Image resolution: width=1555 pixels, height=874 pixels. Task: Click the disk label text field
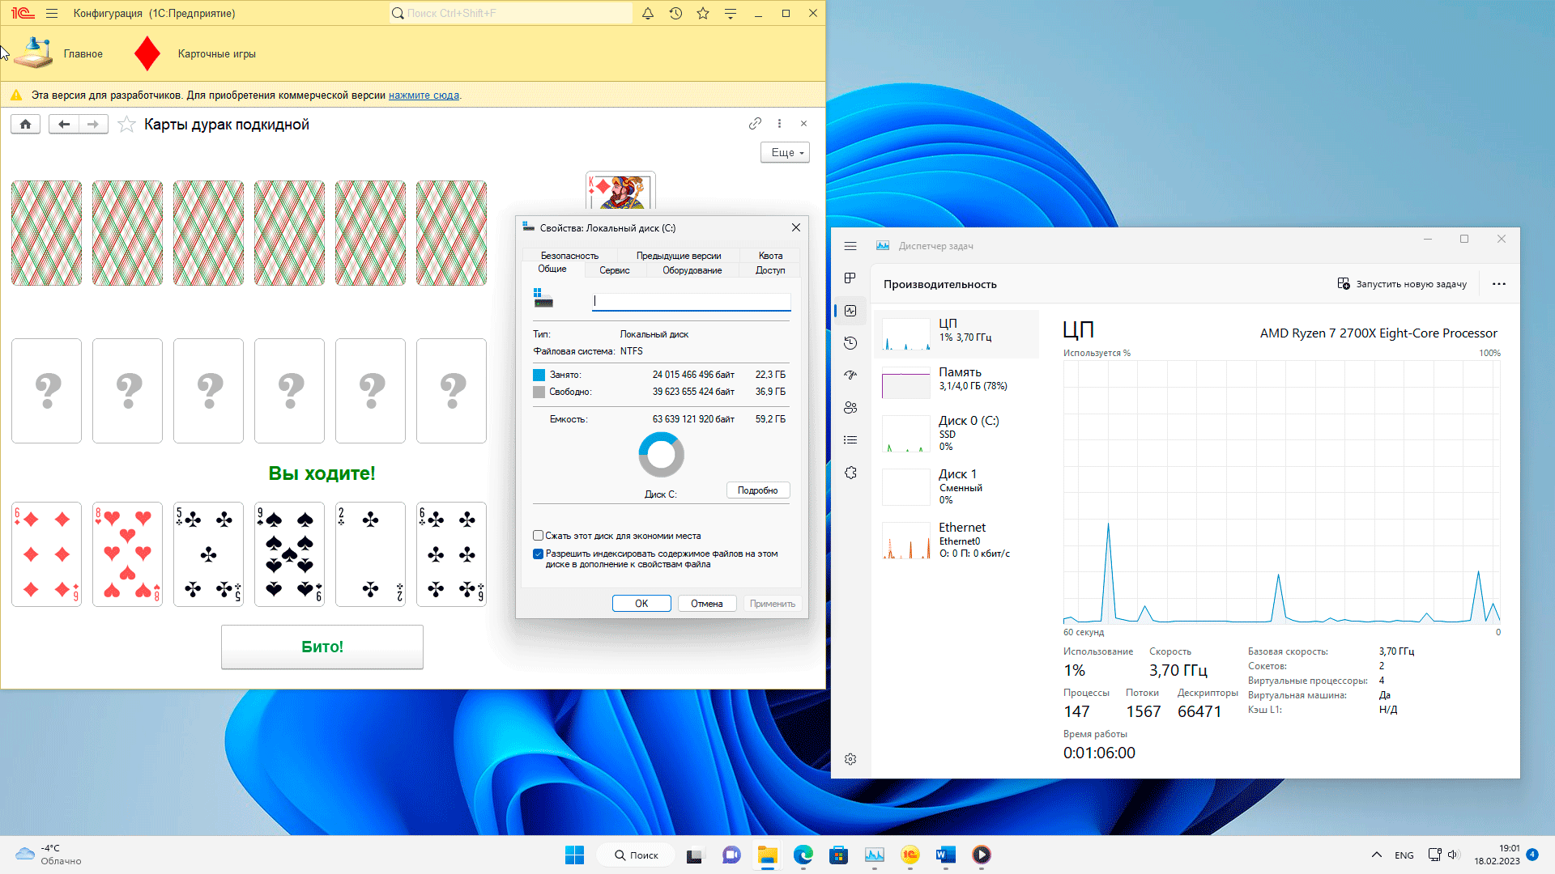pos(692,301)
